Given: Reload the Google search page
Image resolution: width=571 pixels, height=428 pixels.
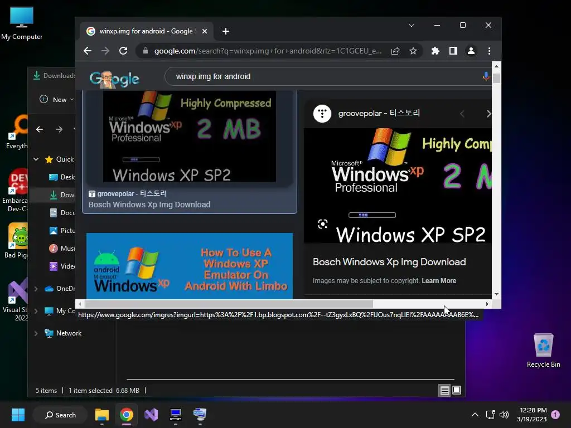Looking at the screenshot, I should pos(123,51).
